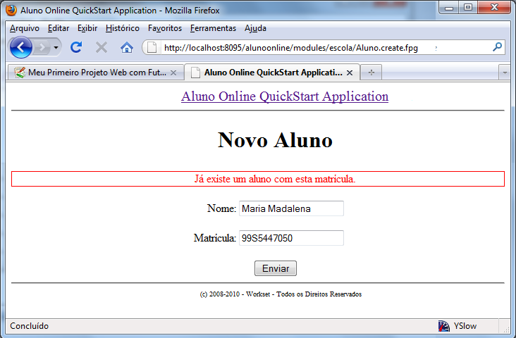
Task: Close the Firefox window
Action: [x=494, y=8]
